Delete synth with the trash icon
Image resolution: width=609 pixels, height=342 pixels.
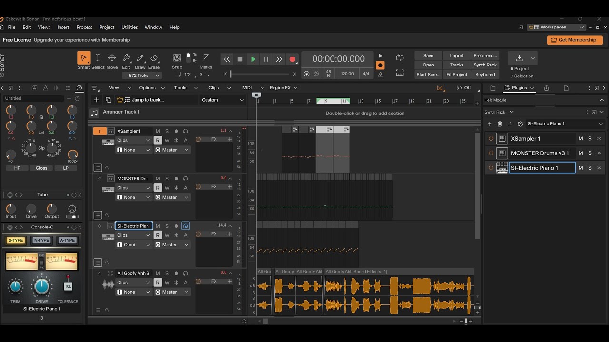click(500, 124)
